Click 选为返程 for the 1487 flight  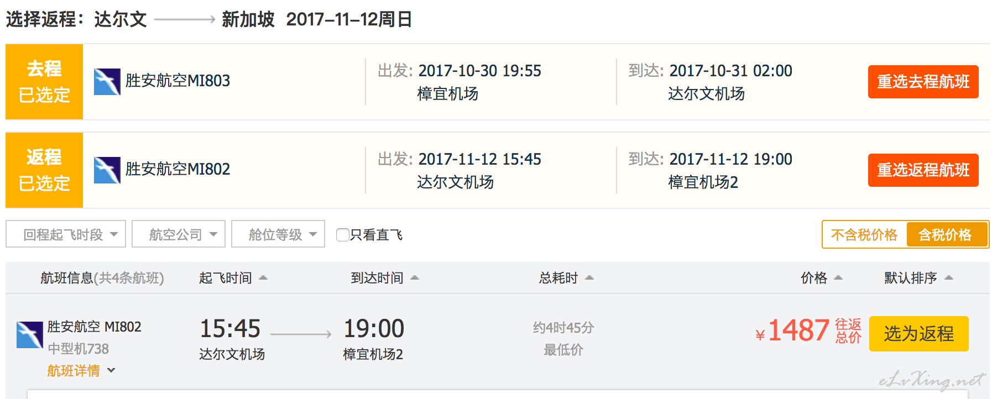[919, 334]
